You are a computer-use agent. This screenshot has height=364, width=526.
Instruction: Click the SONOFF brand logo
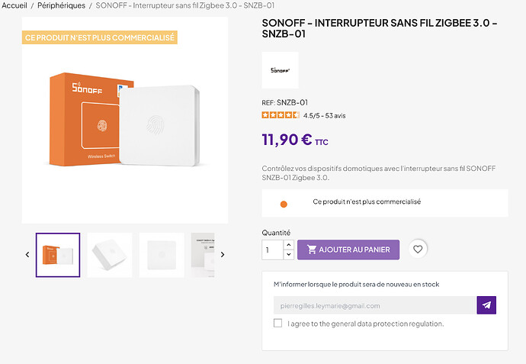pyautogui.click(x=280, y=70)
